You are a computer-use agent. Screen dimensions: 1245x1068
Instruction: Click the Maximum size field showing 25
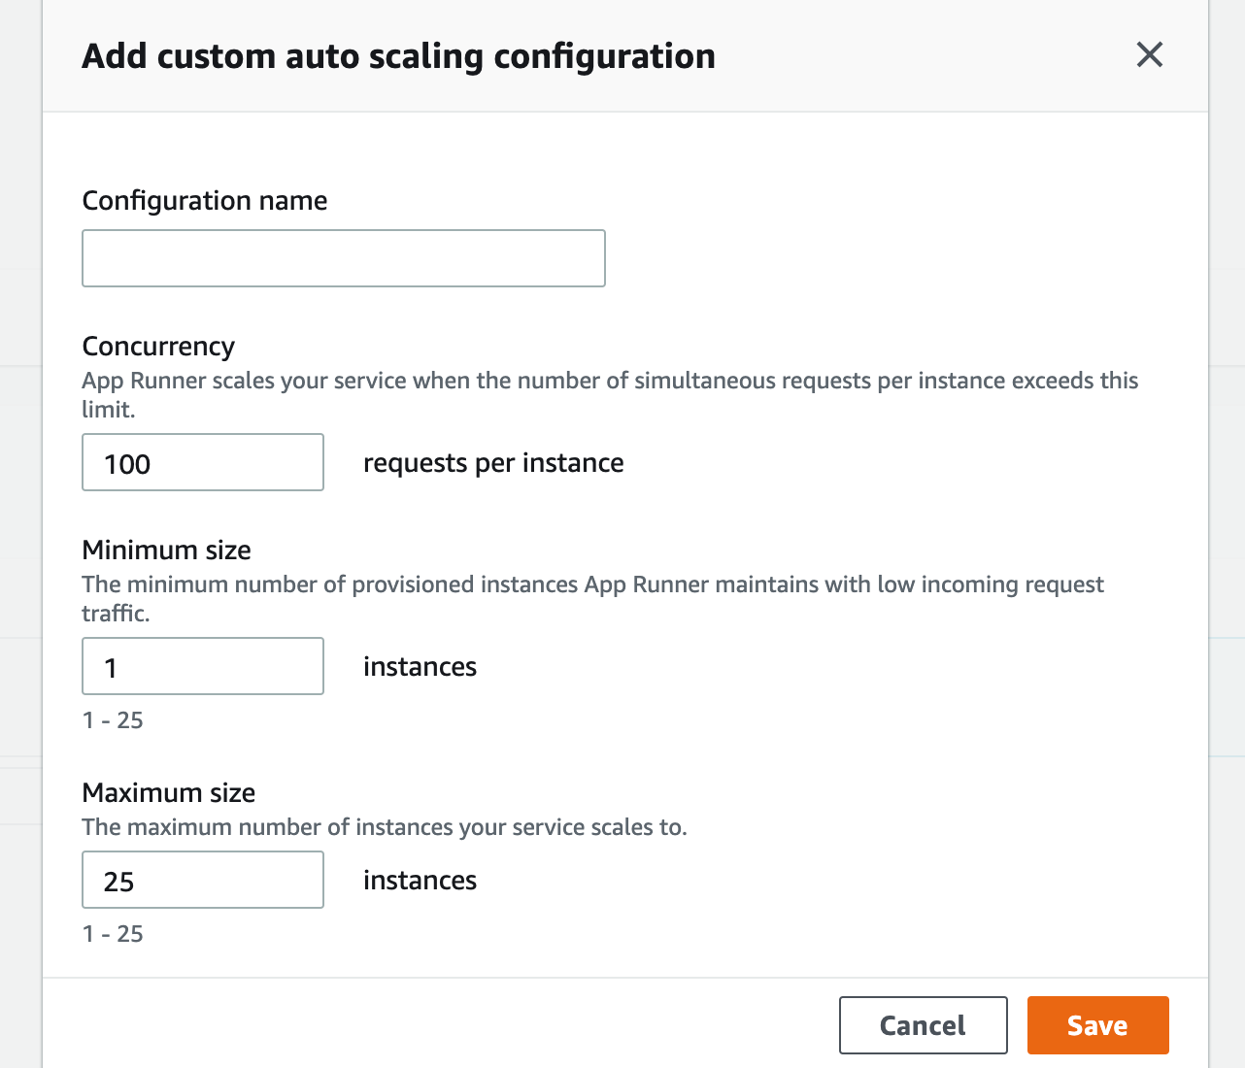(x=202, y=880)
